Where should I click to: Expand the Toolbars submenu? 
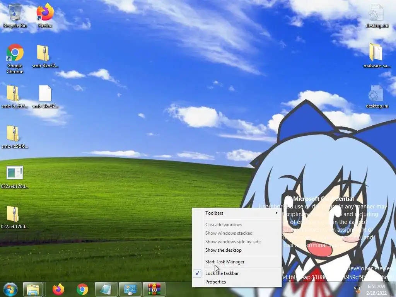[237, 213]
